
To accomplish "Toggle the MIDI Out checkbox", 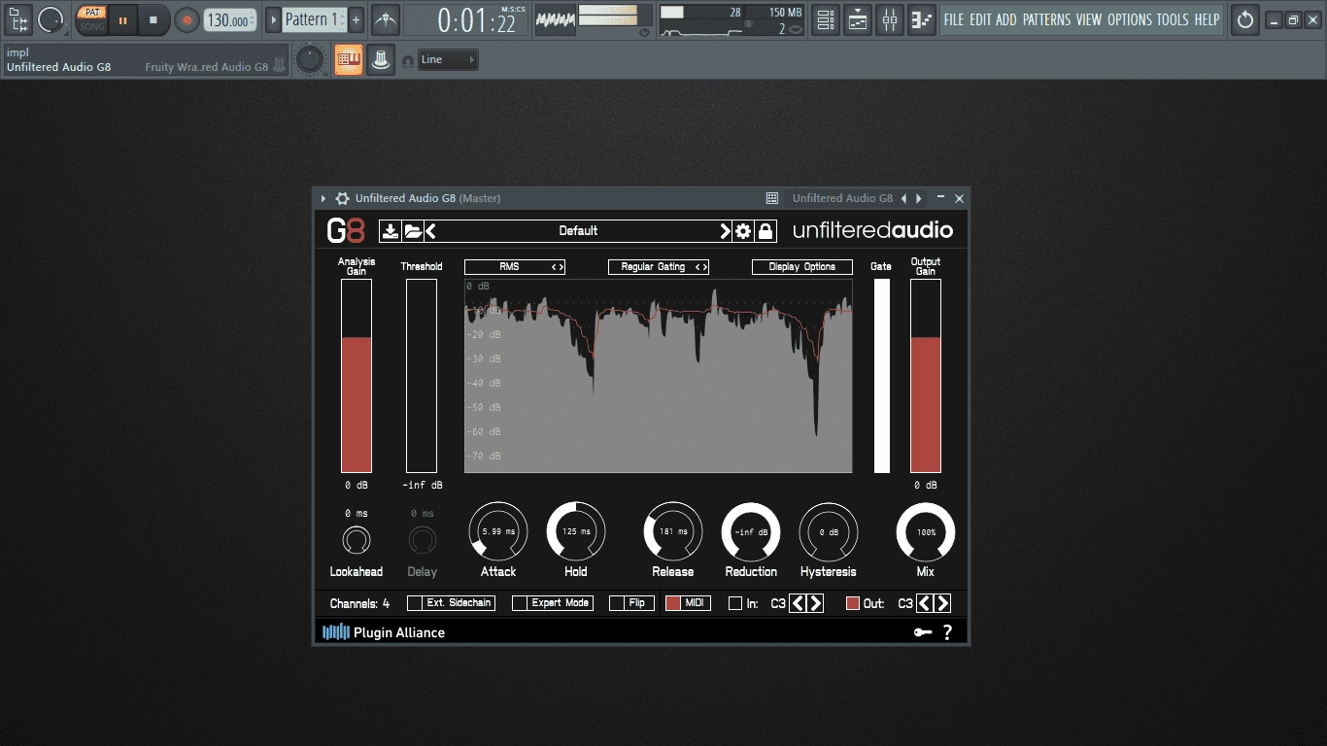I will pyautogui.click(x=853, y=603).
